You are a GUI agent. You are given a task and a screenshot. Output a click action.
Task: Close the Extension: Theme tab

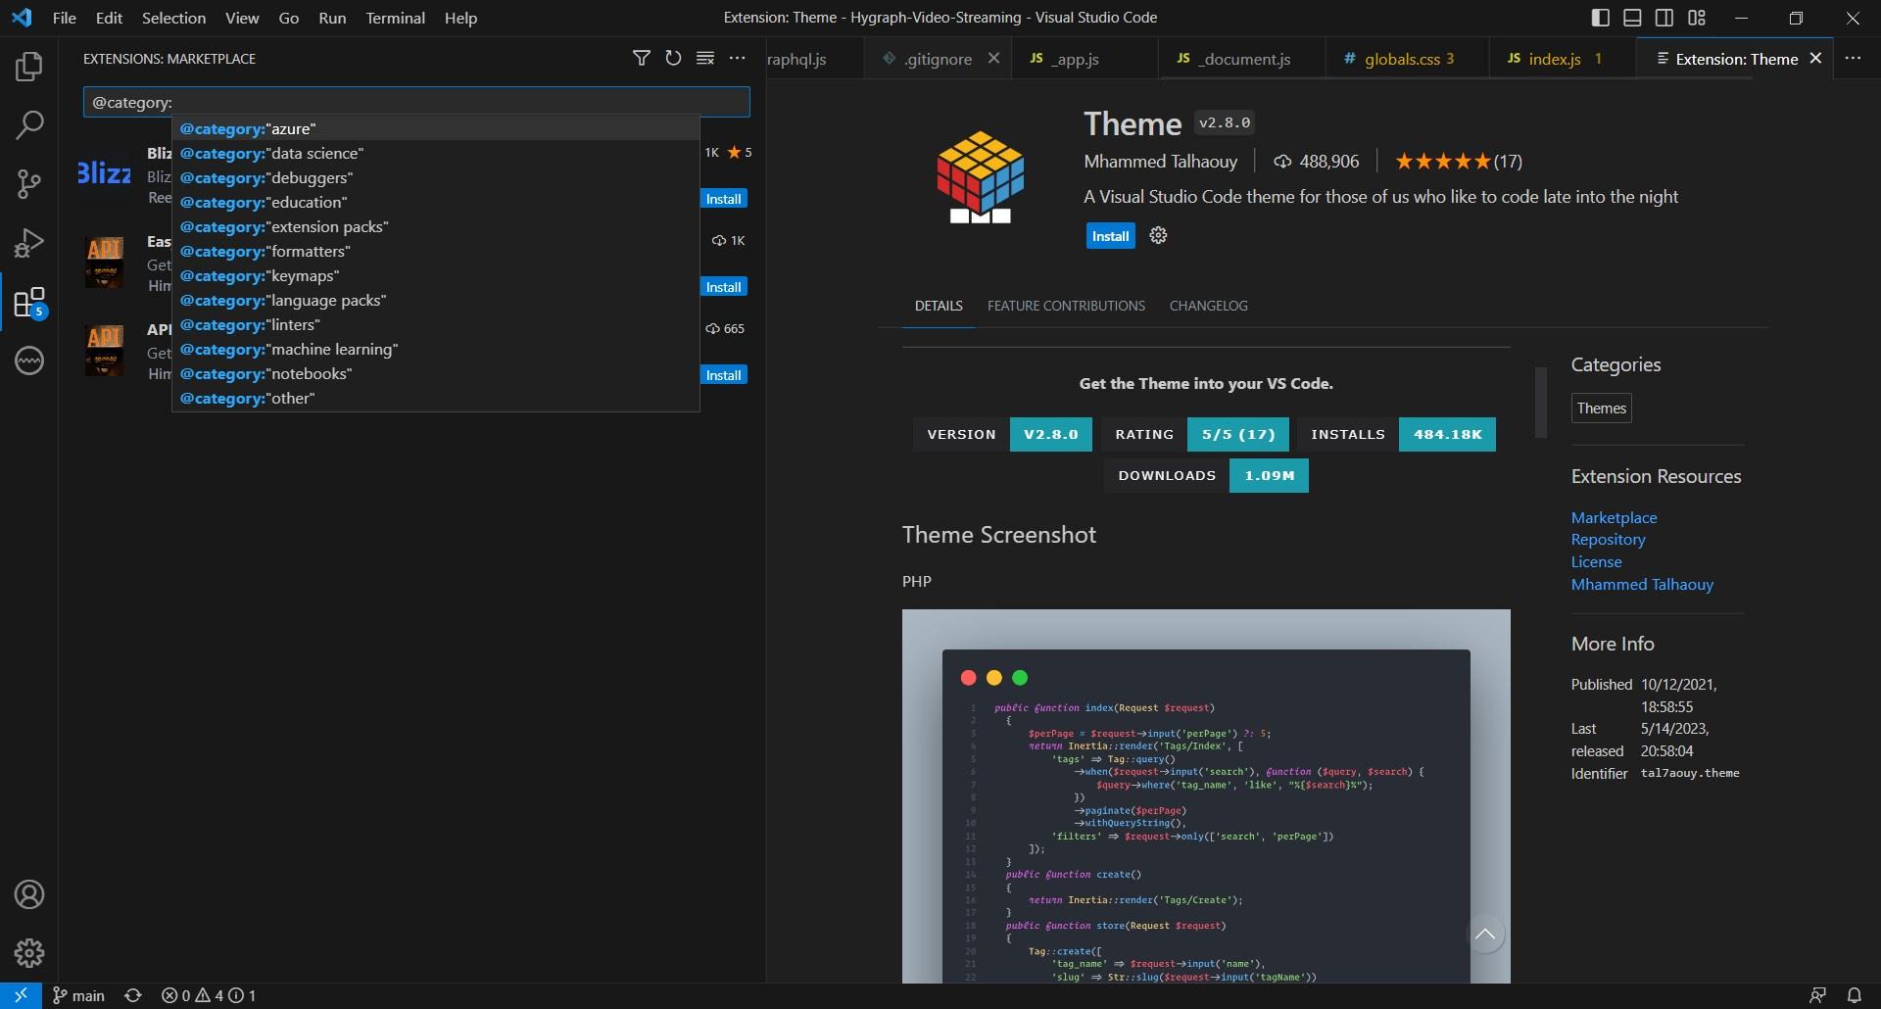click(x=1815, y=59)
